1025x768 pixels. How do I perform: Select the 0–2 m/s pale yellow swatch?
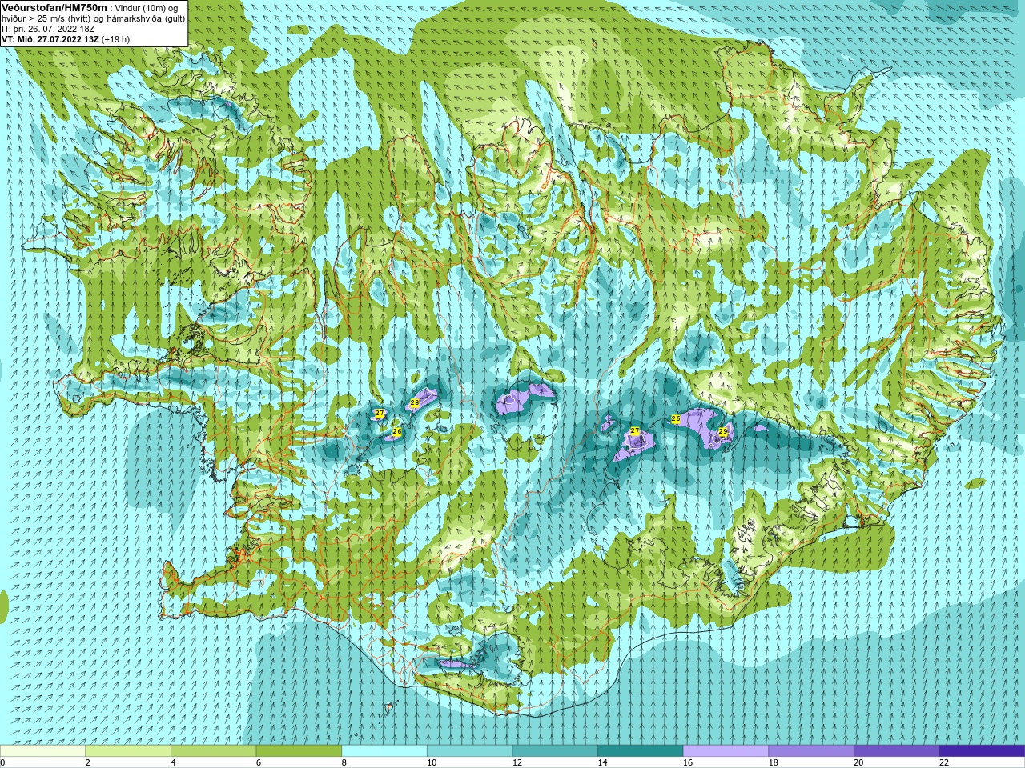pyautogui.click(x=42, y=751)
